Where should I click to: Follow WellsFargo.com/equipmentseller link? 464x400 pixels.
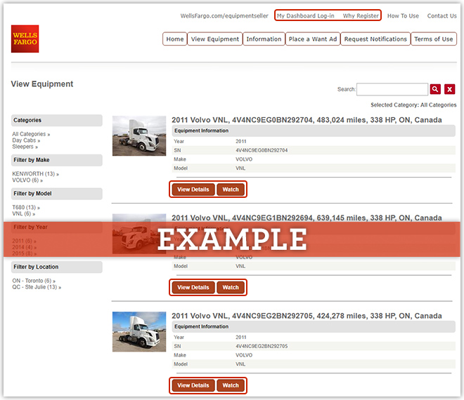[x=224, y=16]
